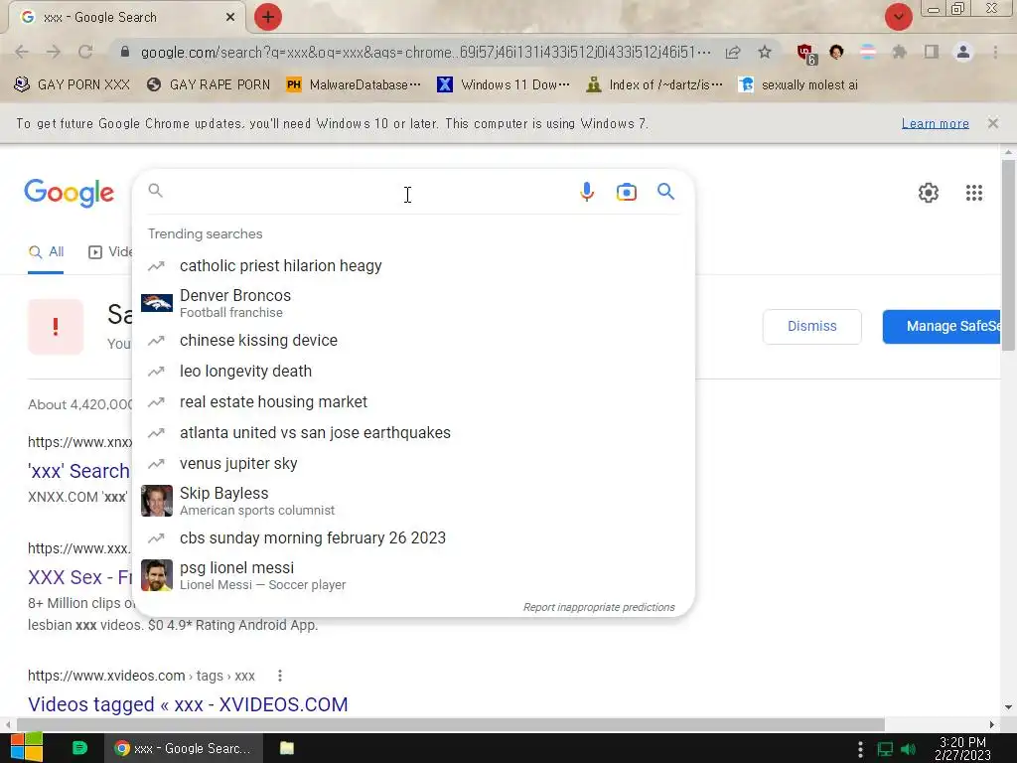Search by image with the camera icon
The height and width of the screenshot is (763, 1017).
coord(627,192)
